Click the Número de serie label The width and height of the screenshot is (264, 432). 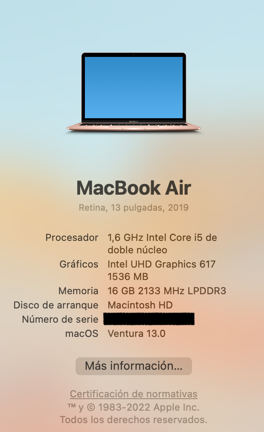click(x=60, y=319)
